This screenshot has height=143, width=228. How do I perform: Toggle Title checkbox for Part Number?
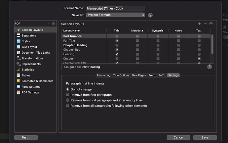pos(117,36)
